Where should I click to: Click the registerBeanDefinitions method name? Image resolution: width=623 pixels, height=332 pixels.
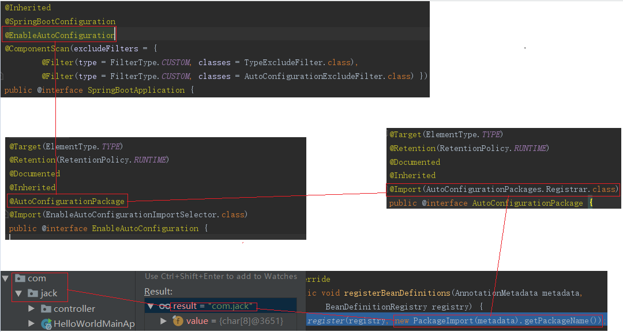pyautogui.click(x=397, y=293)
